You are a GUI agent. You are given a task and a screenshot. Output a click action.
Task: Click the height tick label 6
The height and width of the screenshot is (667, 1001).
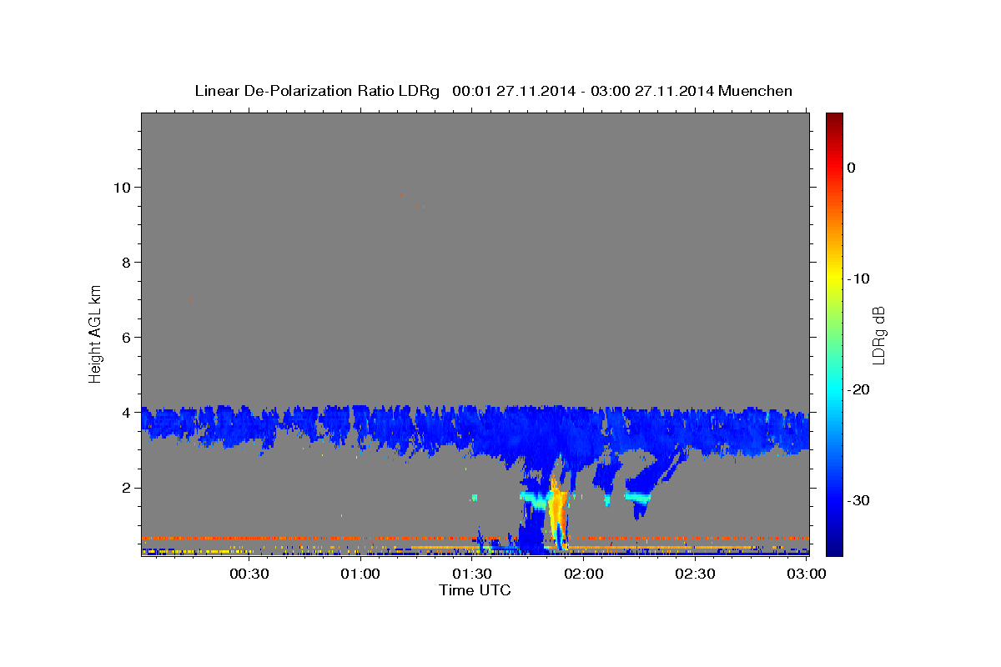click(x=127, y=337)
